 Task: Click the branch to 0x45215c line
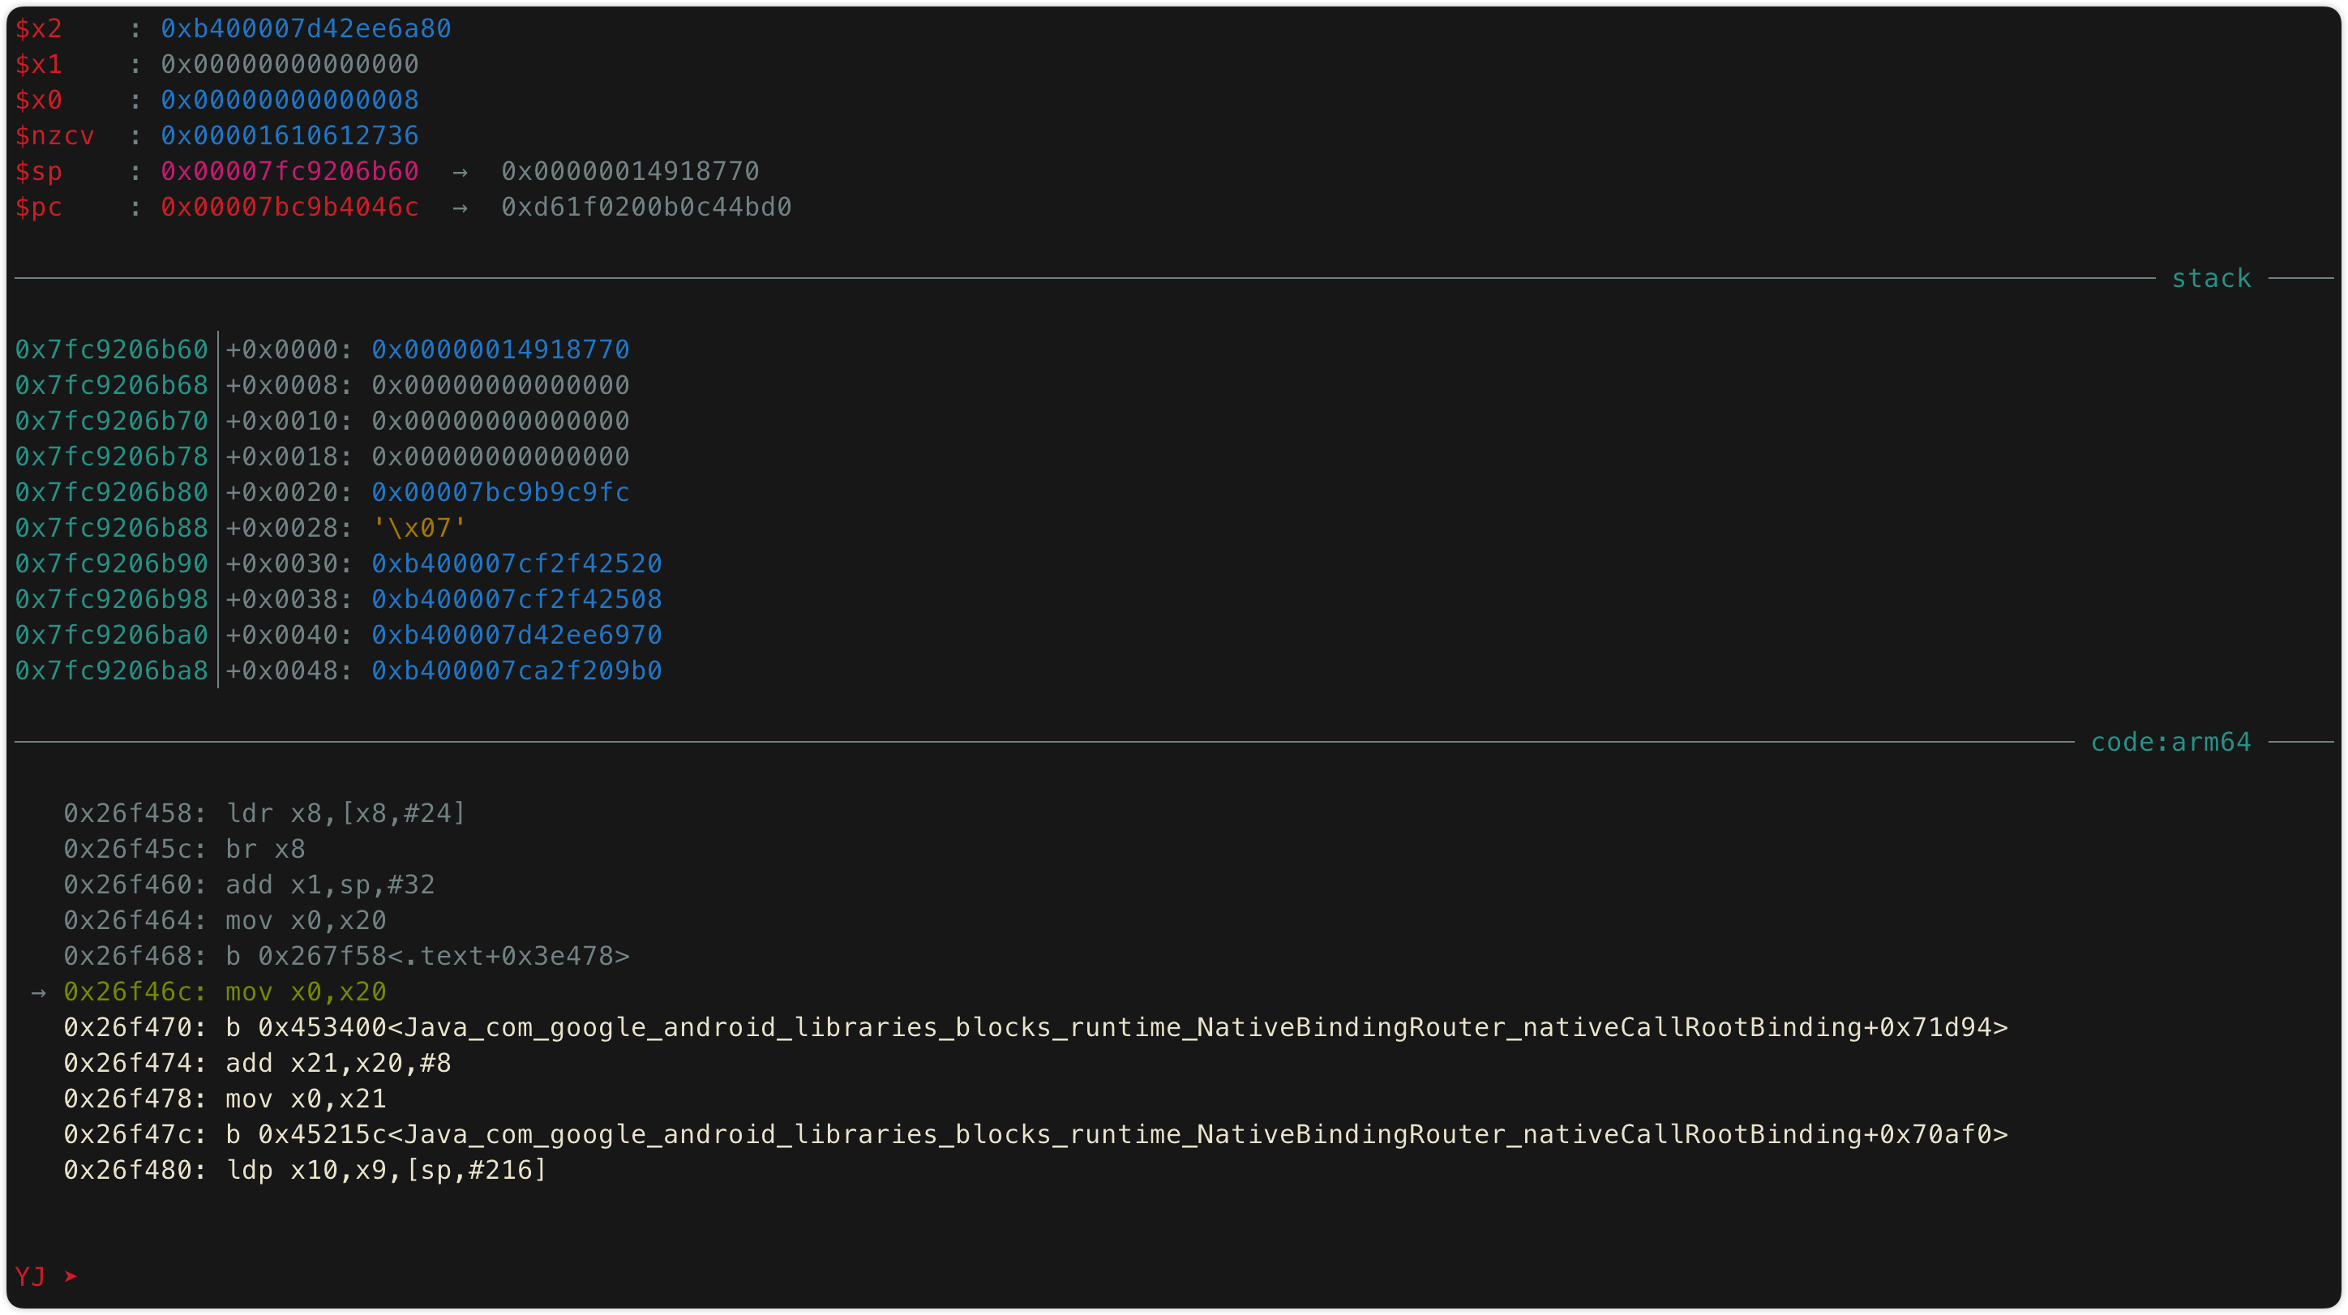(1035, 1134)
